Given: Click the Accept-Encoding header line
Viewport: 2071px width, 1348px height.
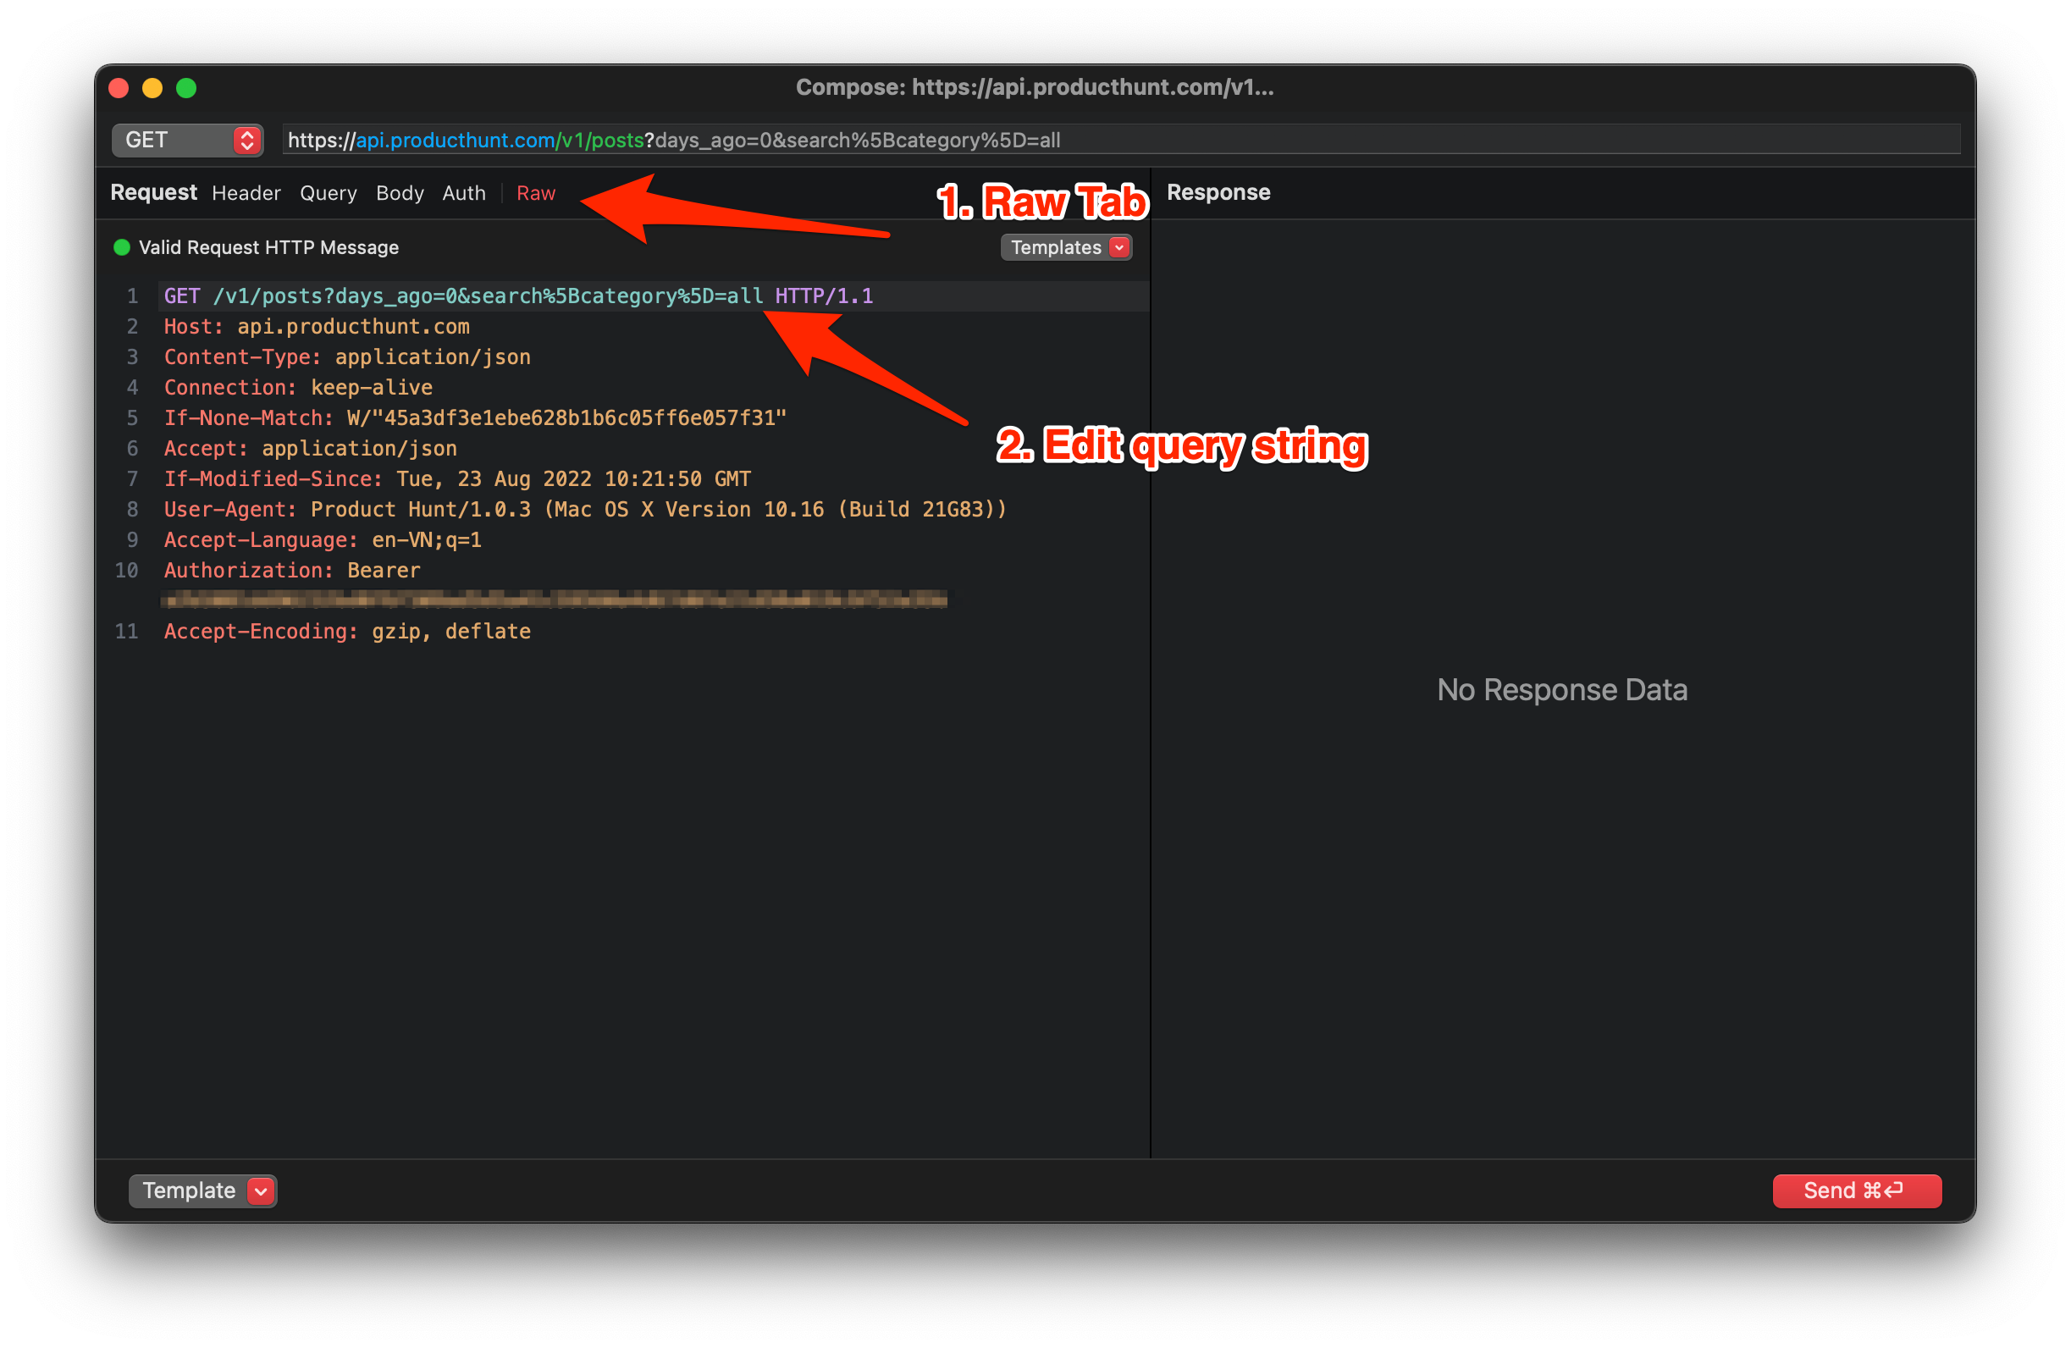Looking at the screenshot, I should click(x=347, y=632).
